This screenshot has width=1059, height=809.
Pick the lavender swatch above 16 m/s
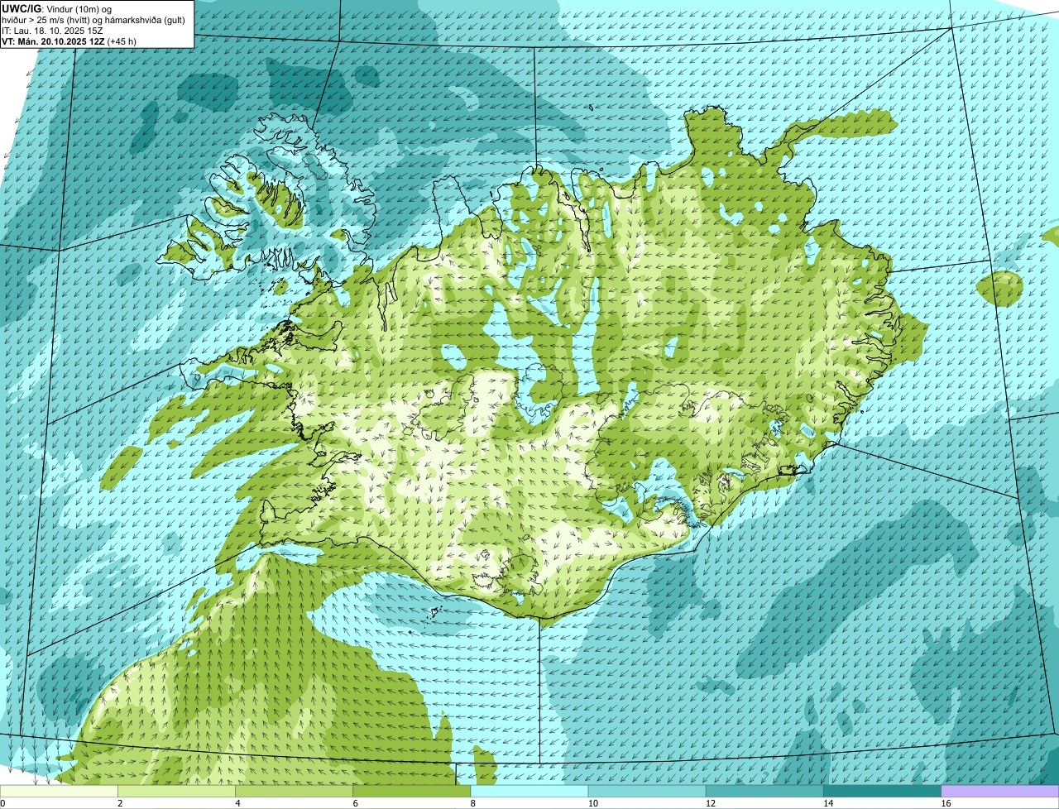click(1000, 791)
